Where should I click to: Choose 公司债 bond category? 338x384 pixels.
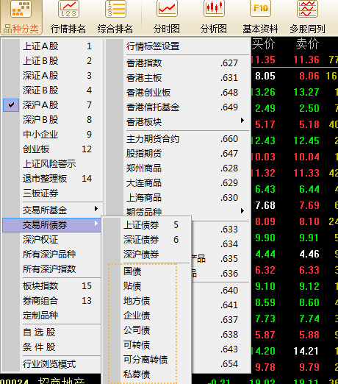coord(146,330)
